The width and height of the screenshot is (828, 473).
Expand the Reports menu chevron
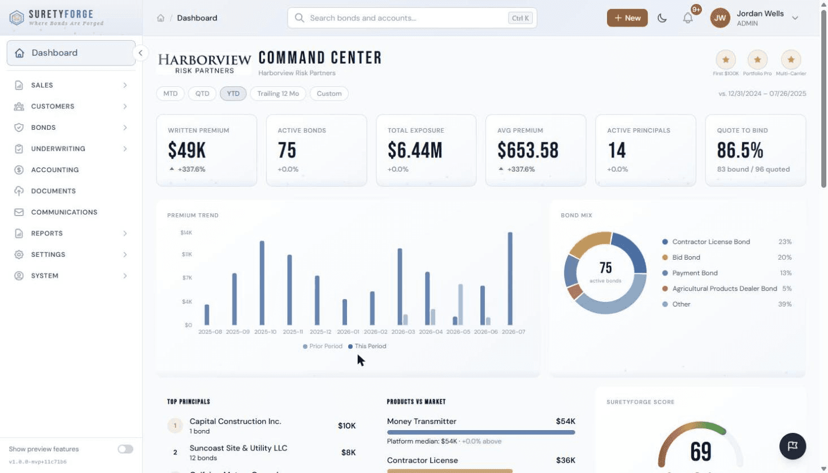pyautogui.click(x=125, y=233)
